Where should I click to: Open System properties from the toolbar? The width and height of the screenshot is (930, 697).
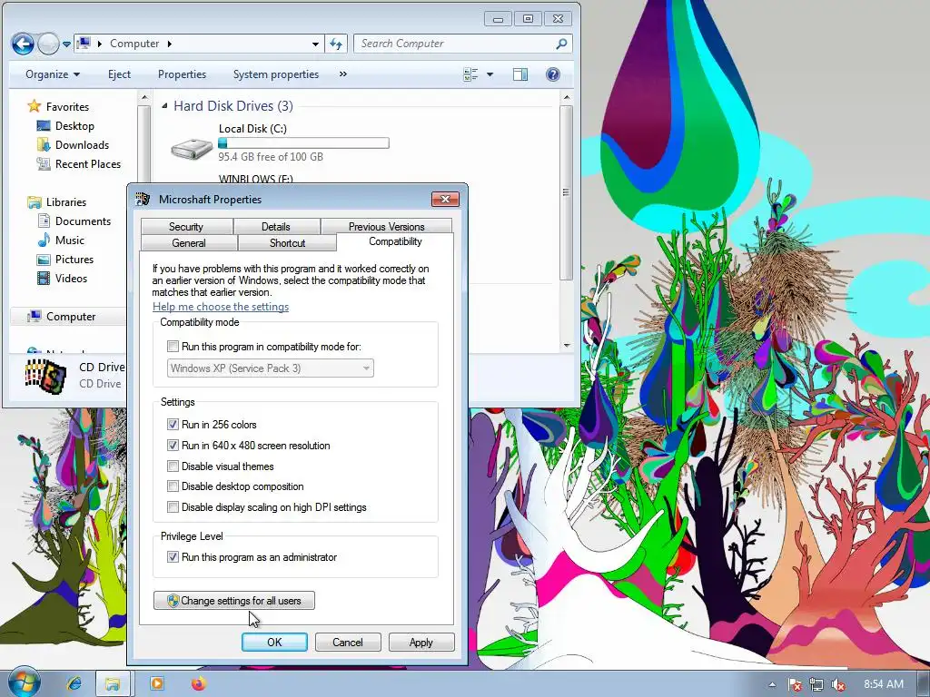[x=276, y=74]
